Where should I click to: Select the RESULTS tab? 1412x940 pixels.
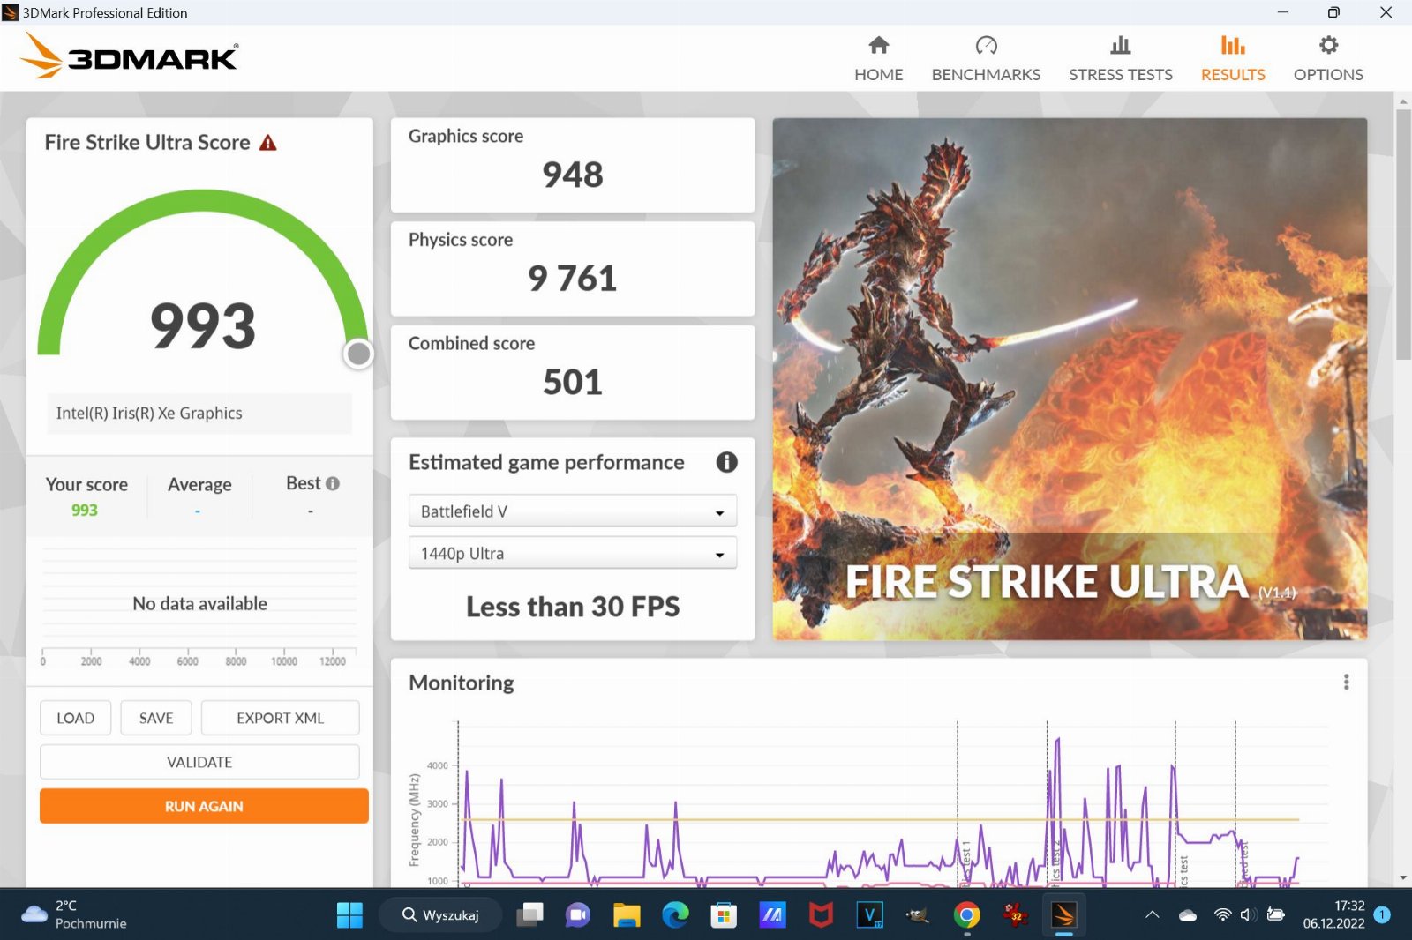[x=1233, y=59]
